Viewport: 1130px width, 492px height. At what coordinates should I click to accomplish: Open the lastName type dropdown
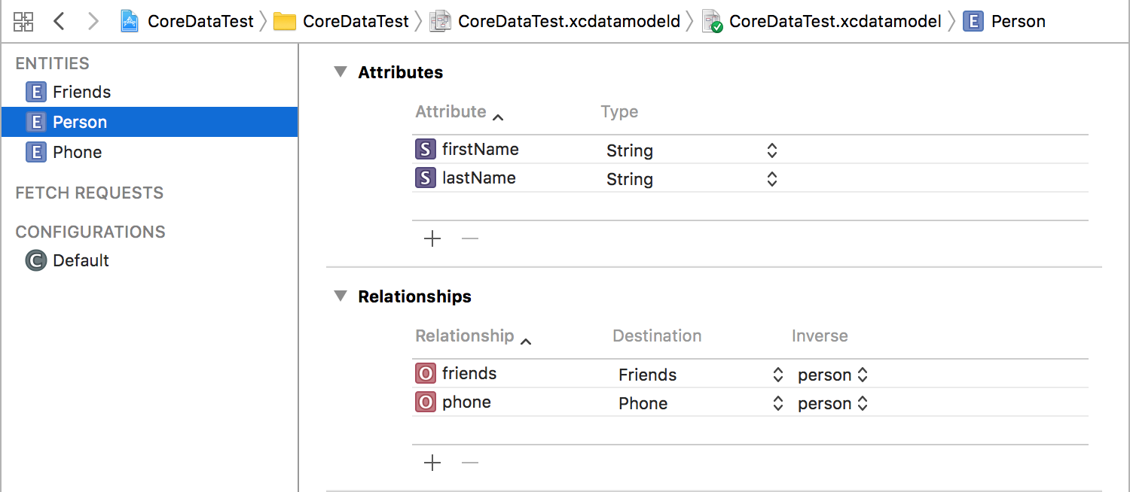pos(771,179)
